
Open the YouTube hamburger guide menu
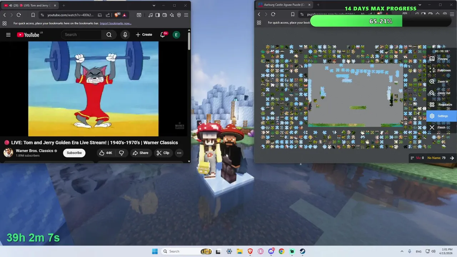[x=8, y=35]
